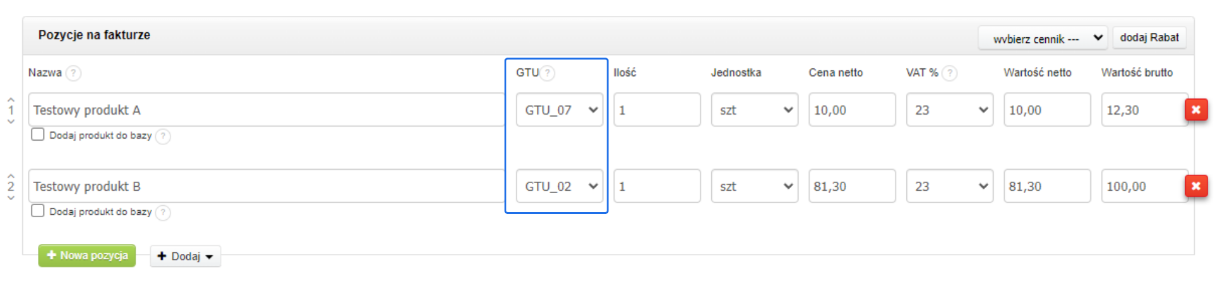Add a row with Nowa pozycja
Image resolution: width=1217 pixels, height=285 pixels.
[x=87, y=255]
